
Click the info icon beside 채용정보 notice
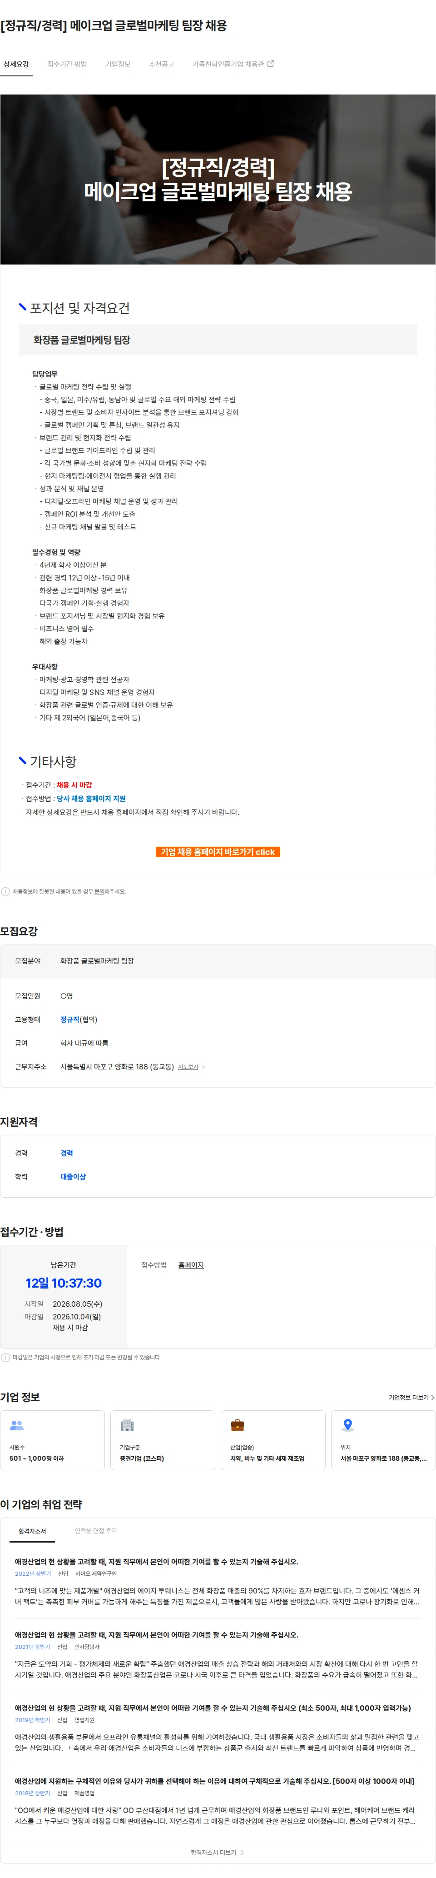pos(6,892)
